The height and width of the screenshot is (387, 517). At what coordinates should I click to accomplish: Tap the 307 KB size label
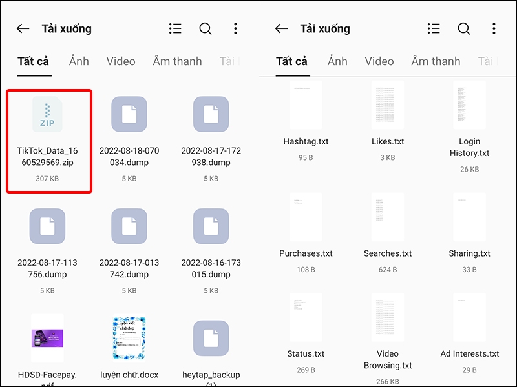pyautogui.click(x=47, y=179)
